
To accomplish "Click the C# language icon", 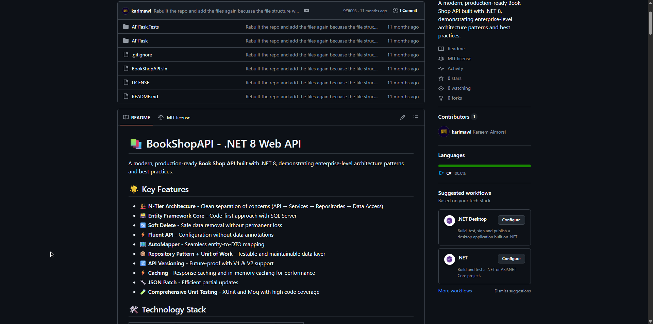I will pos(441,173).
